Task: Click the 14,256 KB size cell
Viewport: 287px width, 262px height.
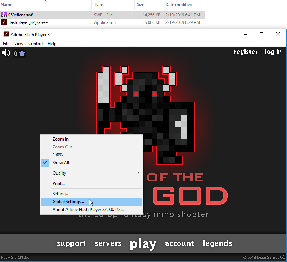Action: (152, 15)
